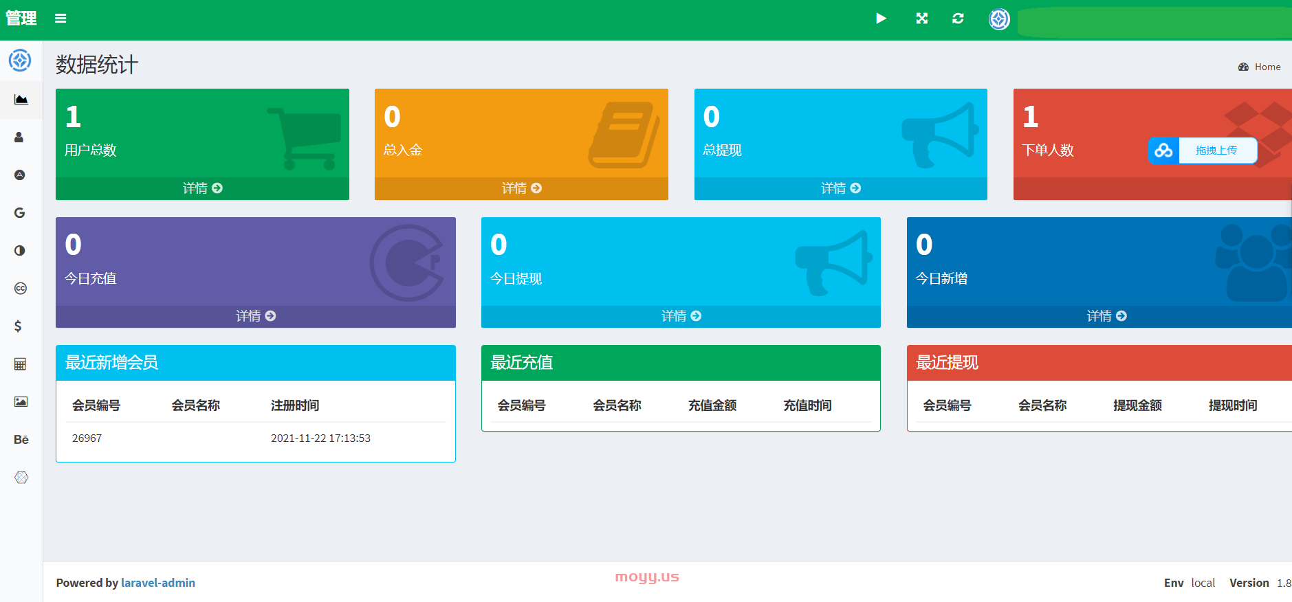
Task: Open the Creative Commons icon in sidebar
Action: 20,289
